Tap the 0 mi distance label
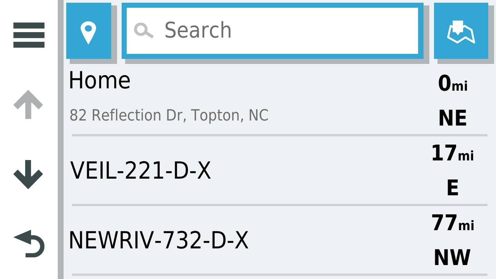 453,83
